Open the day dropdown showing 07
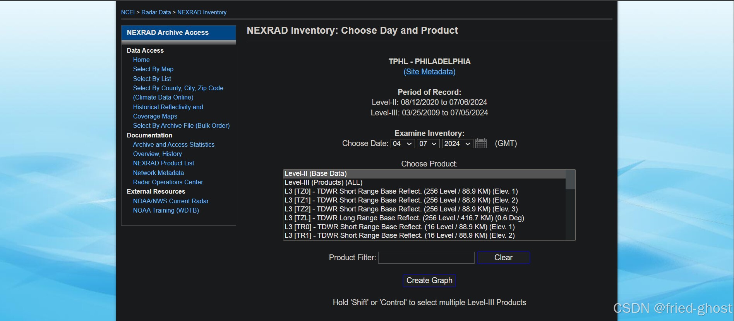The width and height of the screenshot is (734, 321). pos(429,144)
